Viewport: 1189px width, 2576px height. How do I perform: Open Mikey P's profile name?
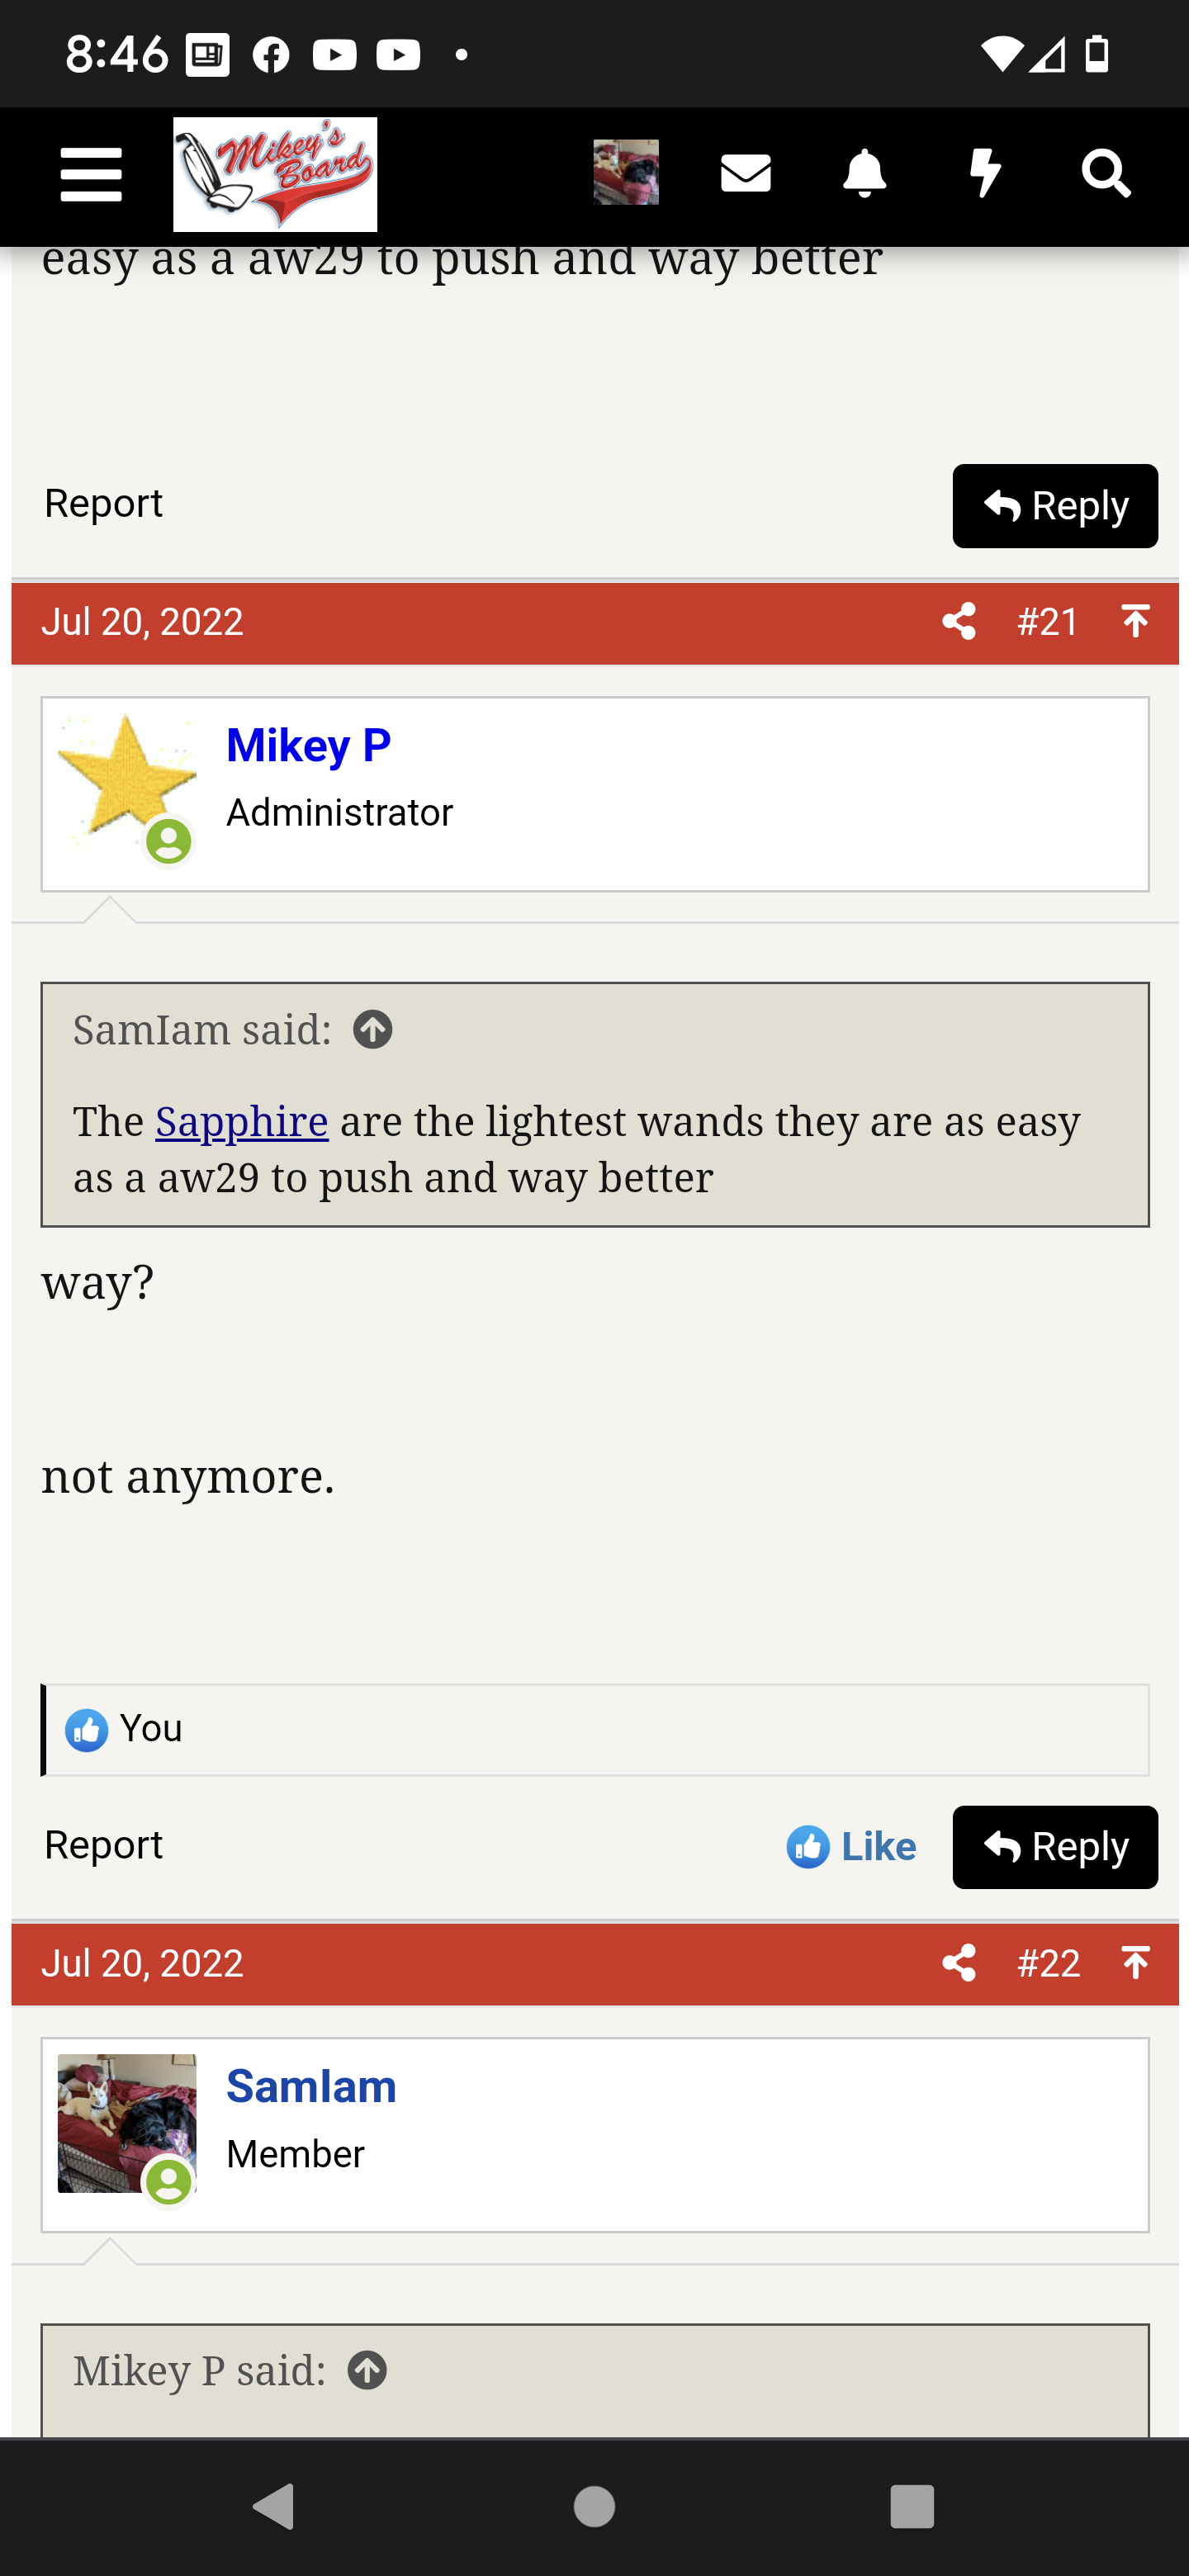point(308,745)
